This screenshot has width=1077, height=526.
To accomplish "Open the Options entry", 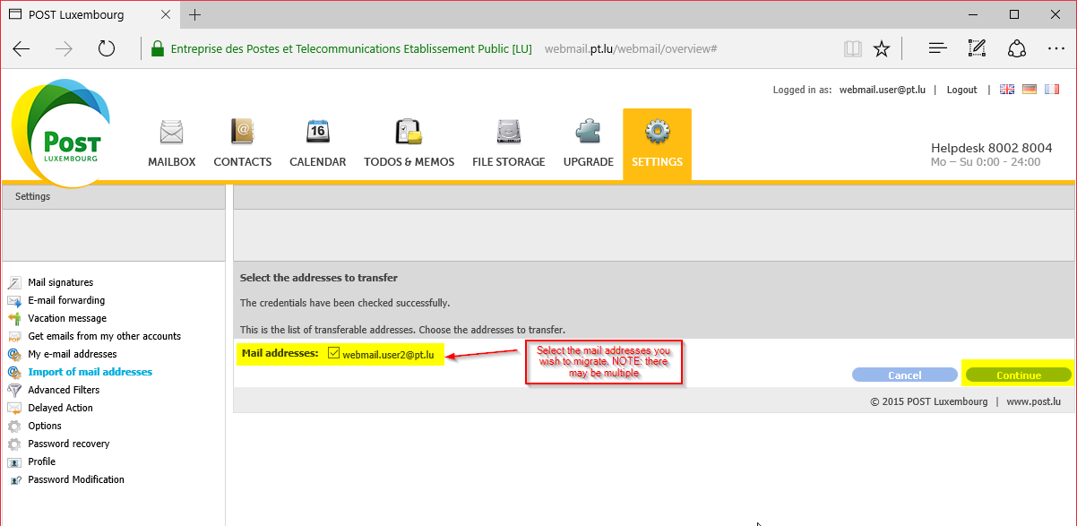I will 45,426.
